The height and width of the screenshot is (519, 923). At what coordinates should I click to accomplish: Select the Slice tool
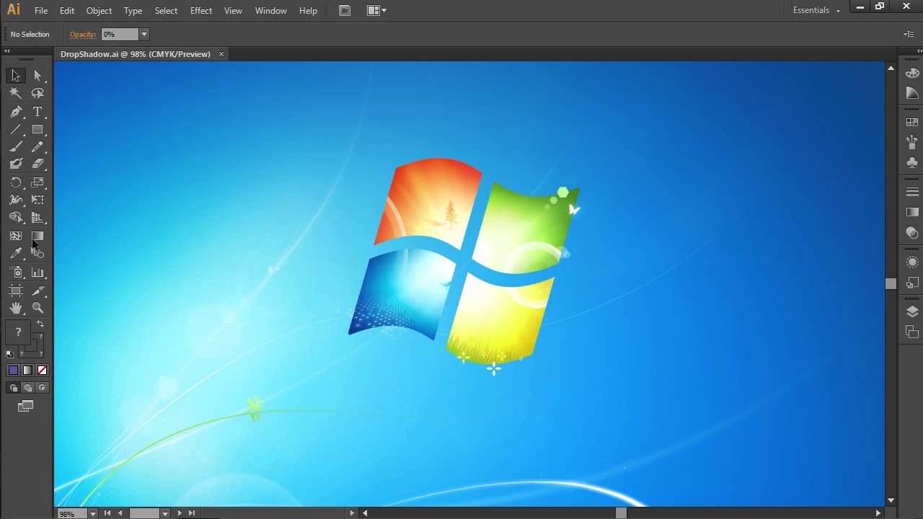point(37,290)
